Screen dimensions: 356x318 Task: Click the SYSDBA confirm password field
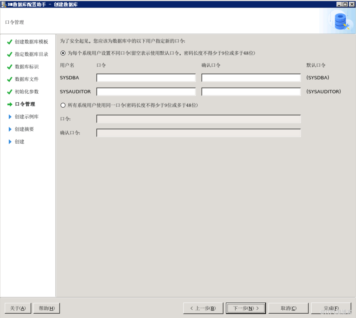coord(251,78)
